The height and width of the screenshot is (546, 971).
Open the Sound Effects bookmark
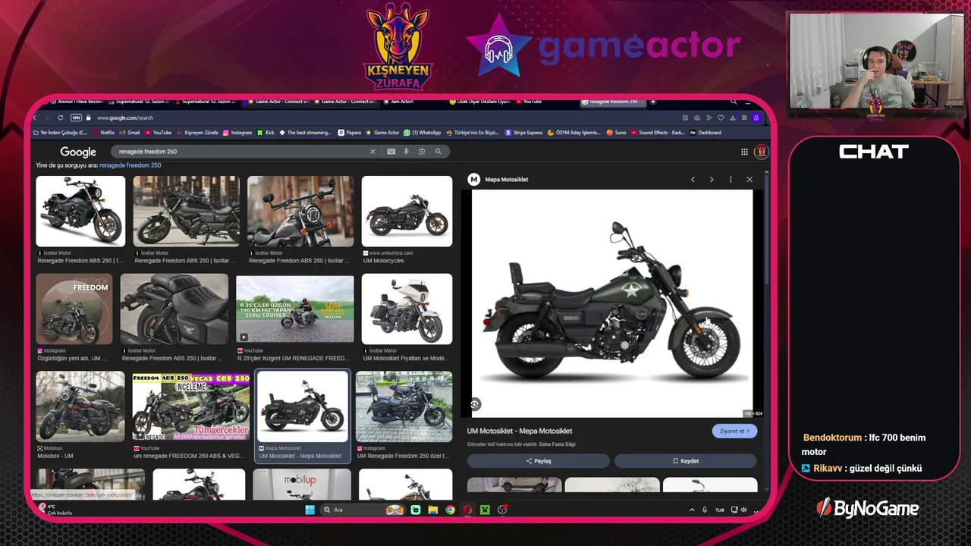tap(658, 133)
